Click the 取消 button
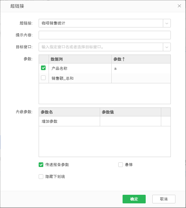This screenshot has width=186, height=208. click(x=164, y=199)
